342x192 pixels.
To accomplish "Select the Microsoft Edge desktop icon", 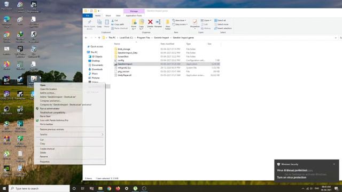I will pos(6,22).
